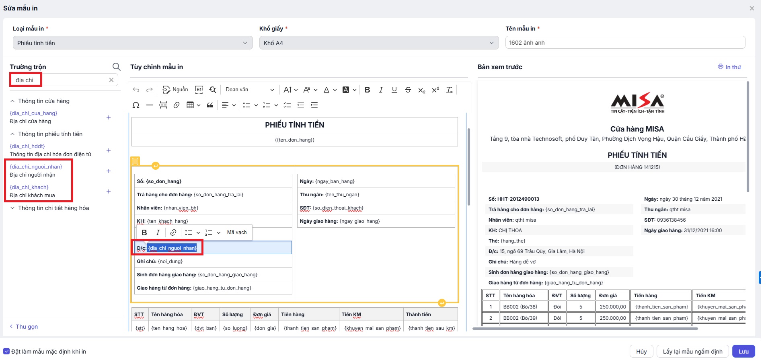Apply strikethrough formatting

[x=408, y=90]
